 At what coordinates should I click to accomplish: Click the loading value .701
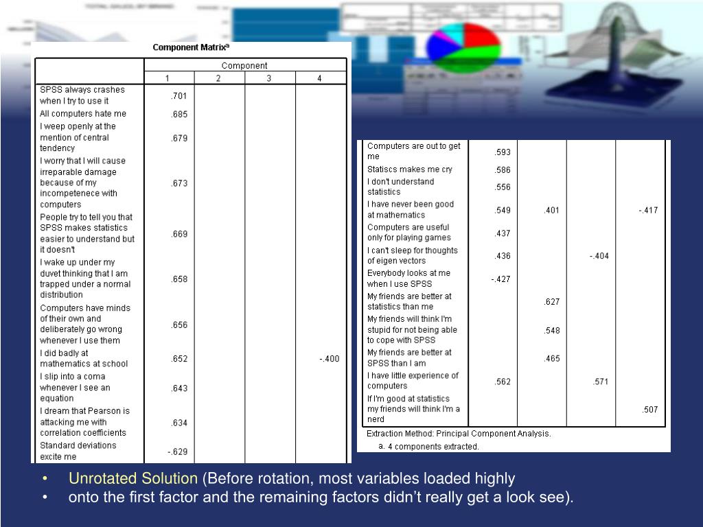tap(179, 96)
